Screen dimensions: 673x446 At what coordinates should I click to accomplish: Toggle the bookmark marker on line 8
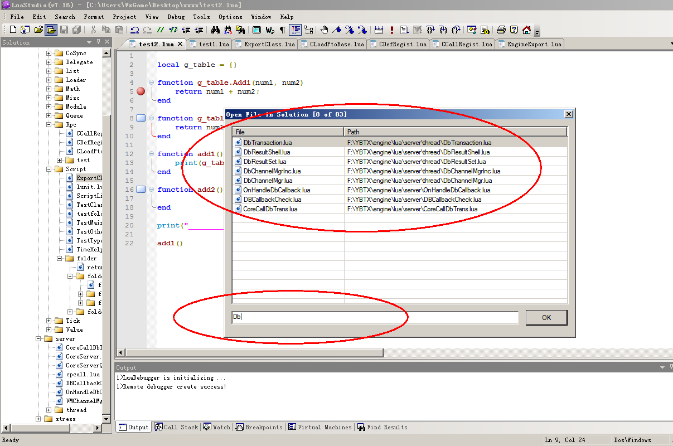(x=141, y=118)
